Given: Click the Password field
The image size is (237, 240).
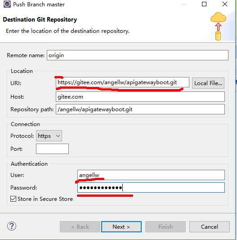Looking at the screenshot, I should pyautogui.click(x=151, y=188).
